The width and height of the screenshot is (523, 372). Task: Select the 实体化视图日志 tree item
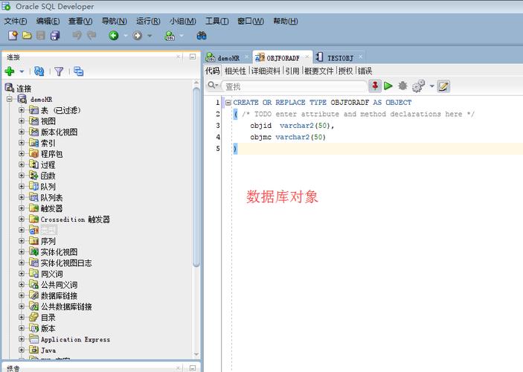click(x=66, y=263)
